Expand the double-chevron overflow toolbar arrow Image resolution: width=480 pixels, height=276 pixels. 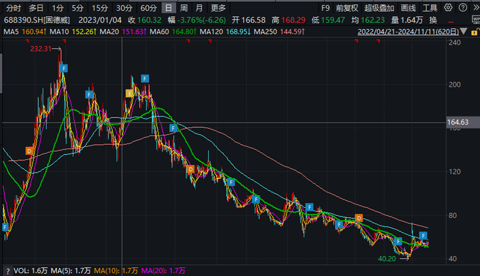(x=476, y=8)
